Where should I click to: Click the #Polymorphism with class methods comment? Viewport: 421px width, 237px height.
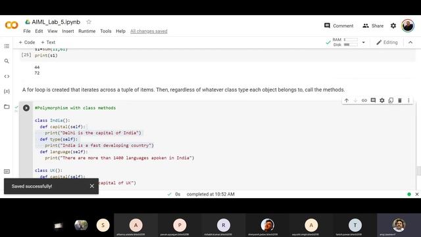coord(75,108)
